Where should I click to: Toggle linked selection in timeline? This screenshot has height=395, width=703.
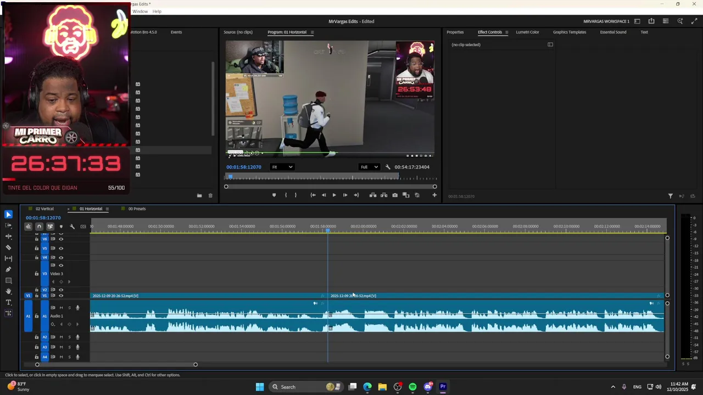click(x=50, y=227)
